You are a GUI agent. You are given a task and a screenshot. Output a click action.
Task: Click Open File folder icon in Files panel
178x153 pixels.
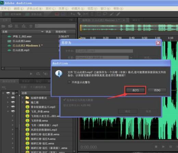pos(3,26)
